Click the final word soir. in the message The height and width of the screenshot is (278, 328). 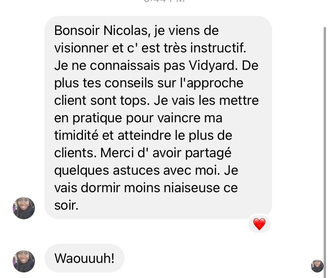coord(66,205)
